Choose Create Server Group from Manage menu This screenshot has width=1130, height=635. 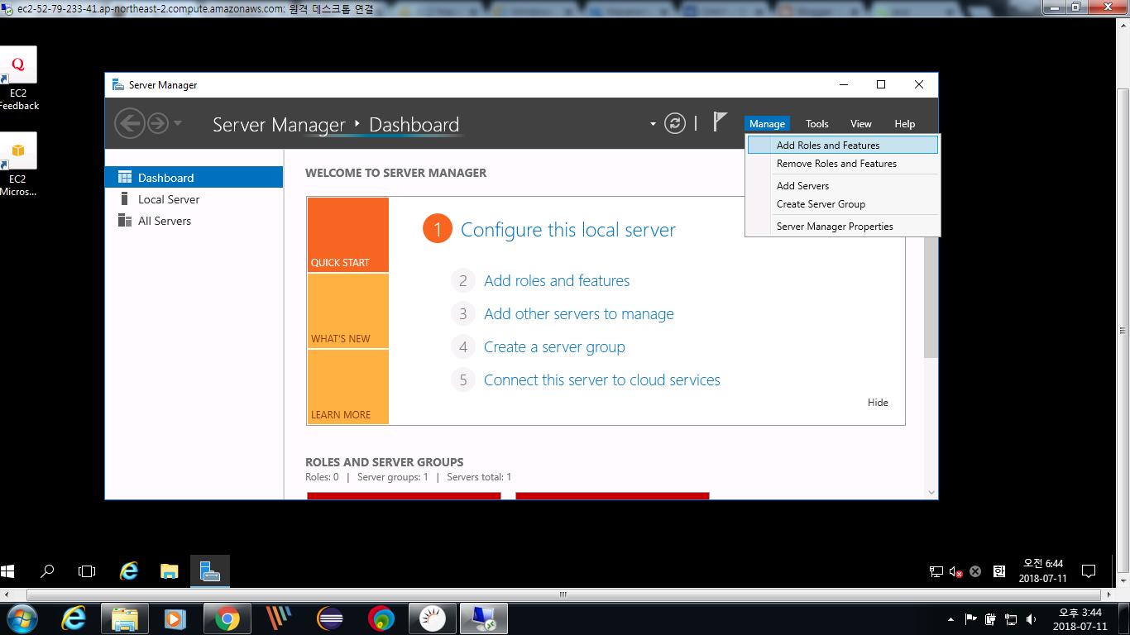click(843, 204)
